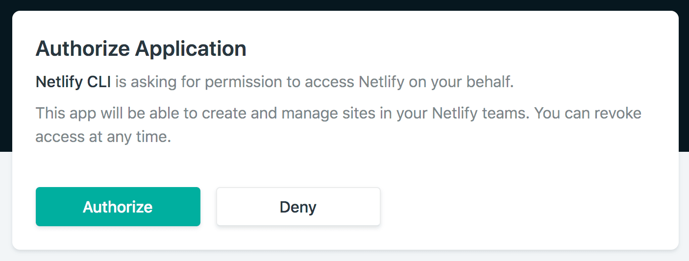Click the phrase "on your behalf."

coord(462,82)
